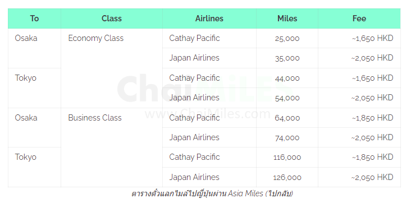Click the 126,000 miles value

[x=287, y=177]
